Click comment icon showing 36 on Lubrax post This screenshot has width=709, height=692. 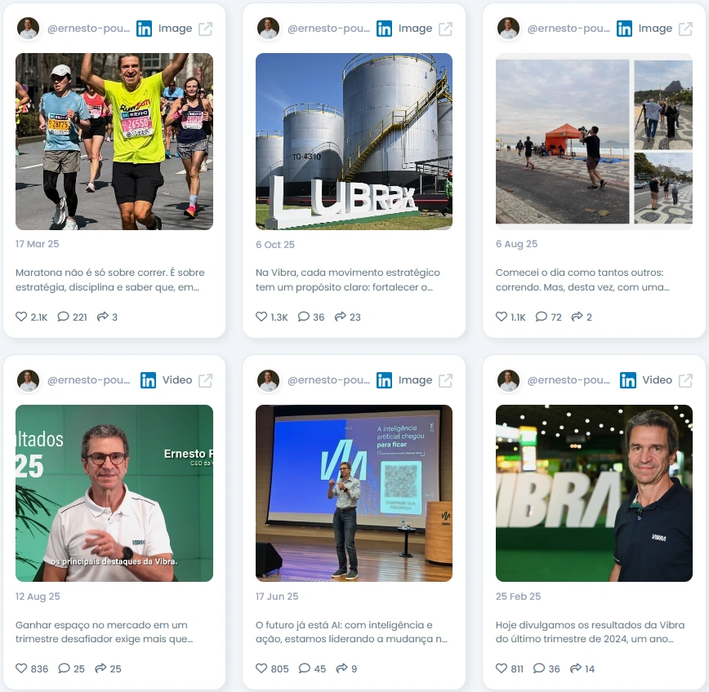click(x=303, y=317)
